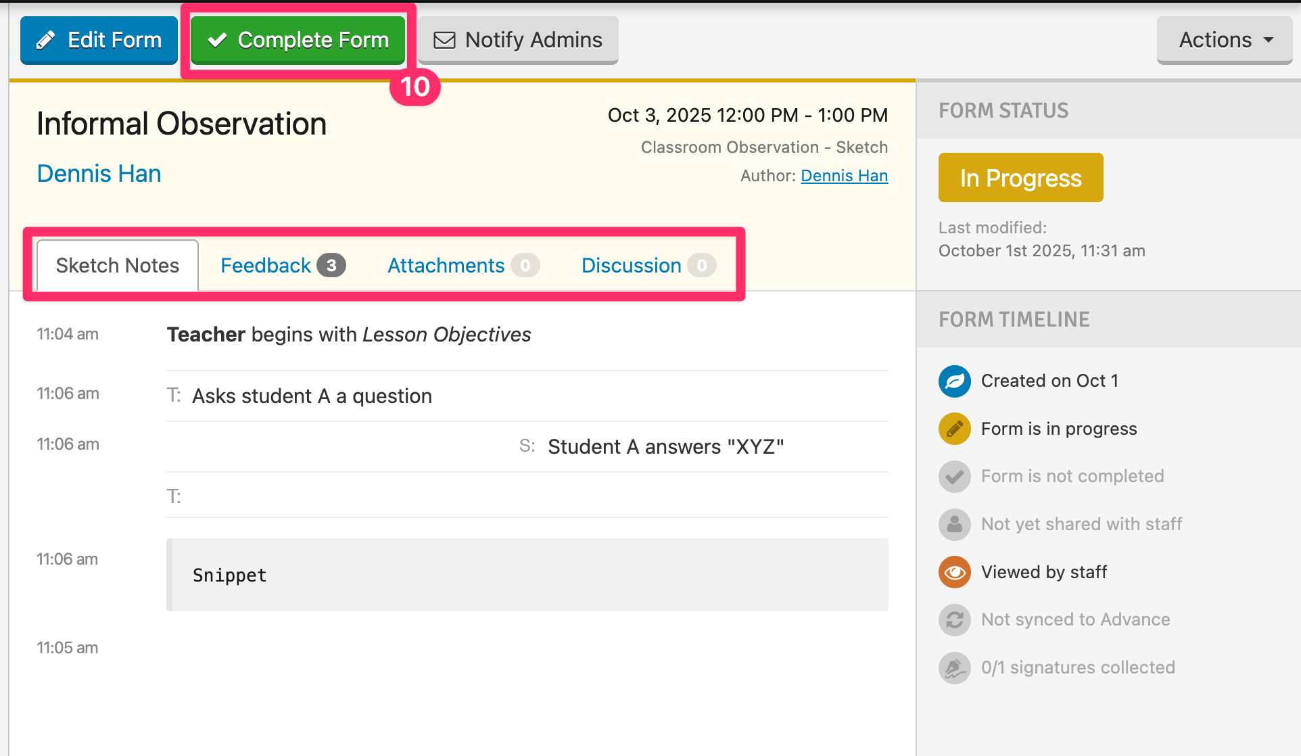Click the signature icon for signatures collected
Screen dimensions: 1301x756
955,667
